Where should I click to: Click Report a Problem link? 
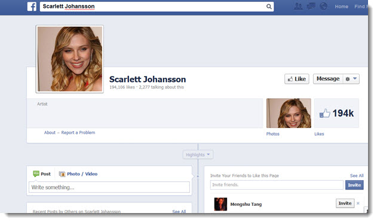tap(78, 133)
